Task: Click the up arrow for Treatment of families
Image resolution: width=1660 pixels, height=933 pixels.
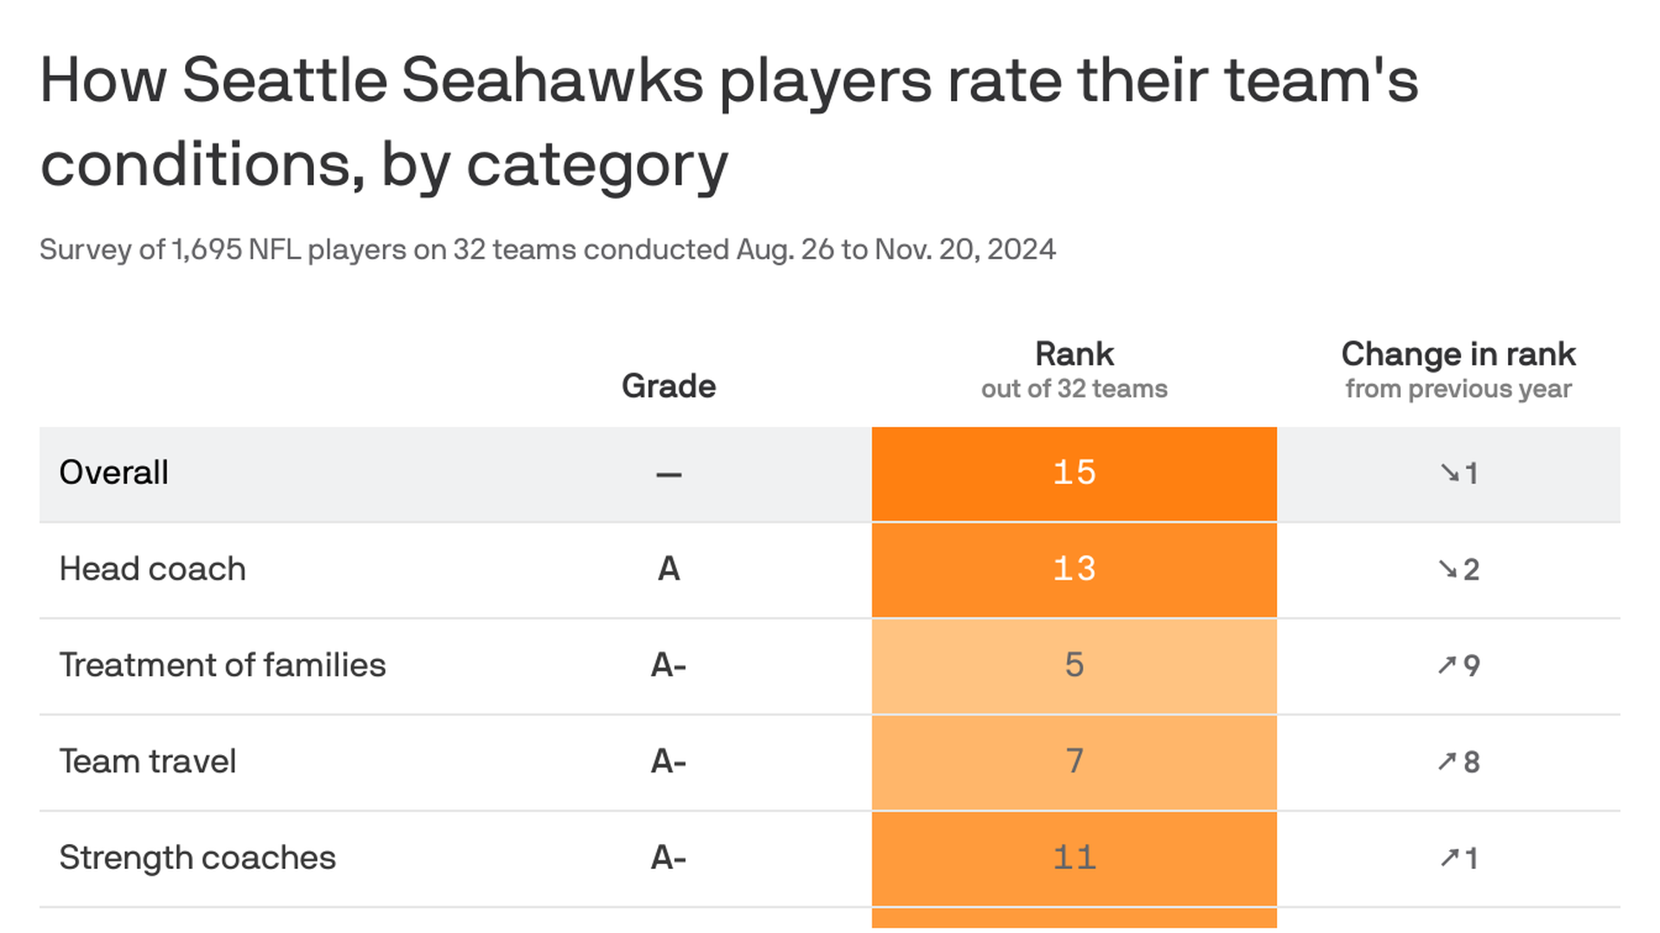Action: tap(1447, 664)
